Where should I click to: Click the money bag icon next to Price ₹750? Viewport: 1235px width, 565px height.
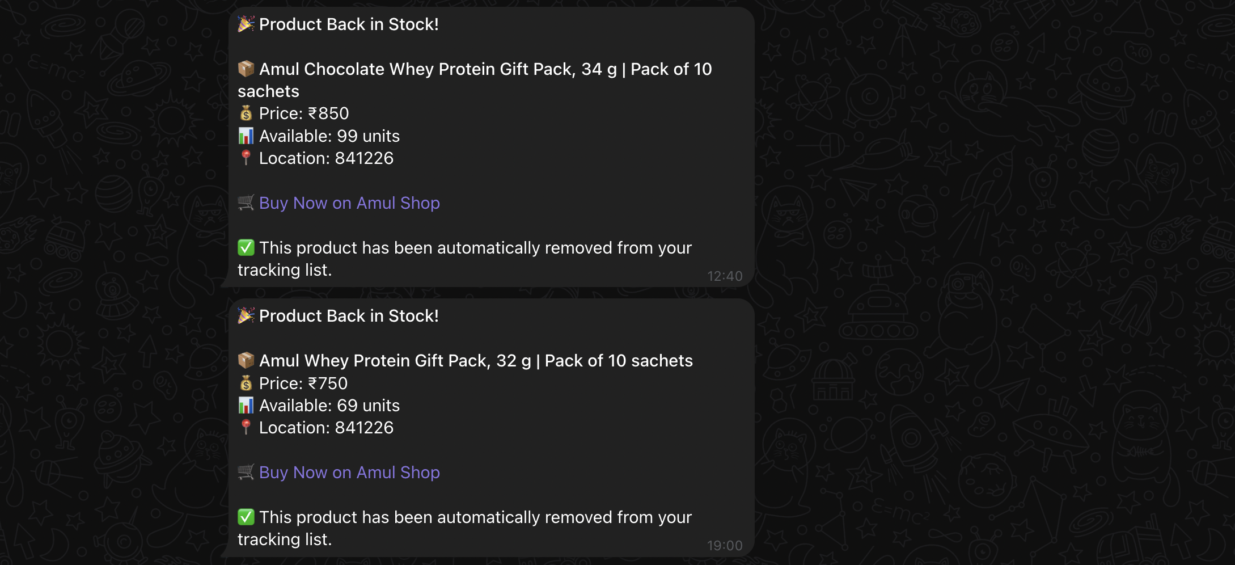246,383
